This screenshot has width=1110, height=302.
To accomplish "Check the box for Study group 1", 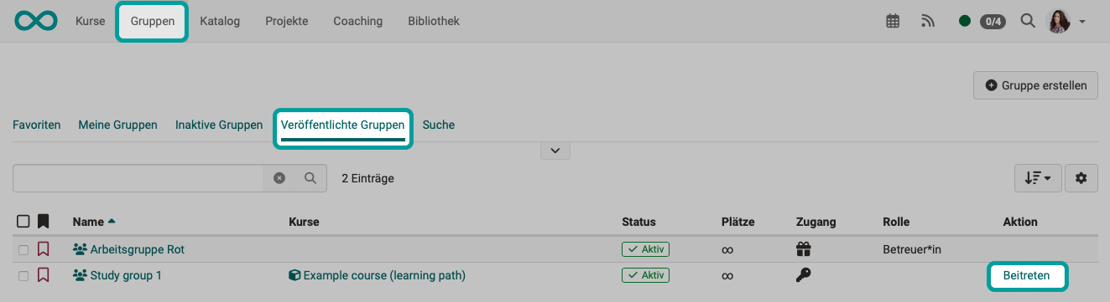I will 23,275.
